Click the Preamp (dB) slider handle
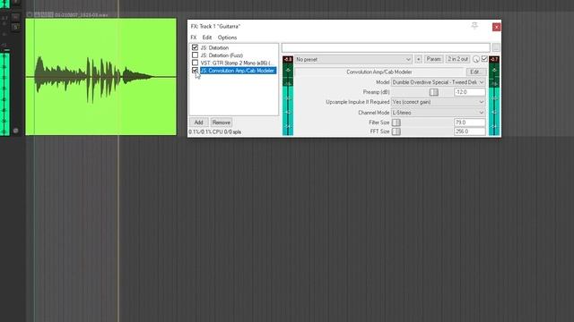The width and height of the screenshot is (574, 322). pyautogui.click(x=434, y=92)
